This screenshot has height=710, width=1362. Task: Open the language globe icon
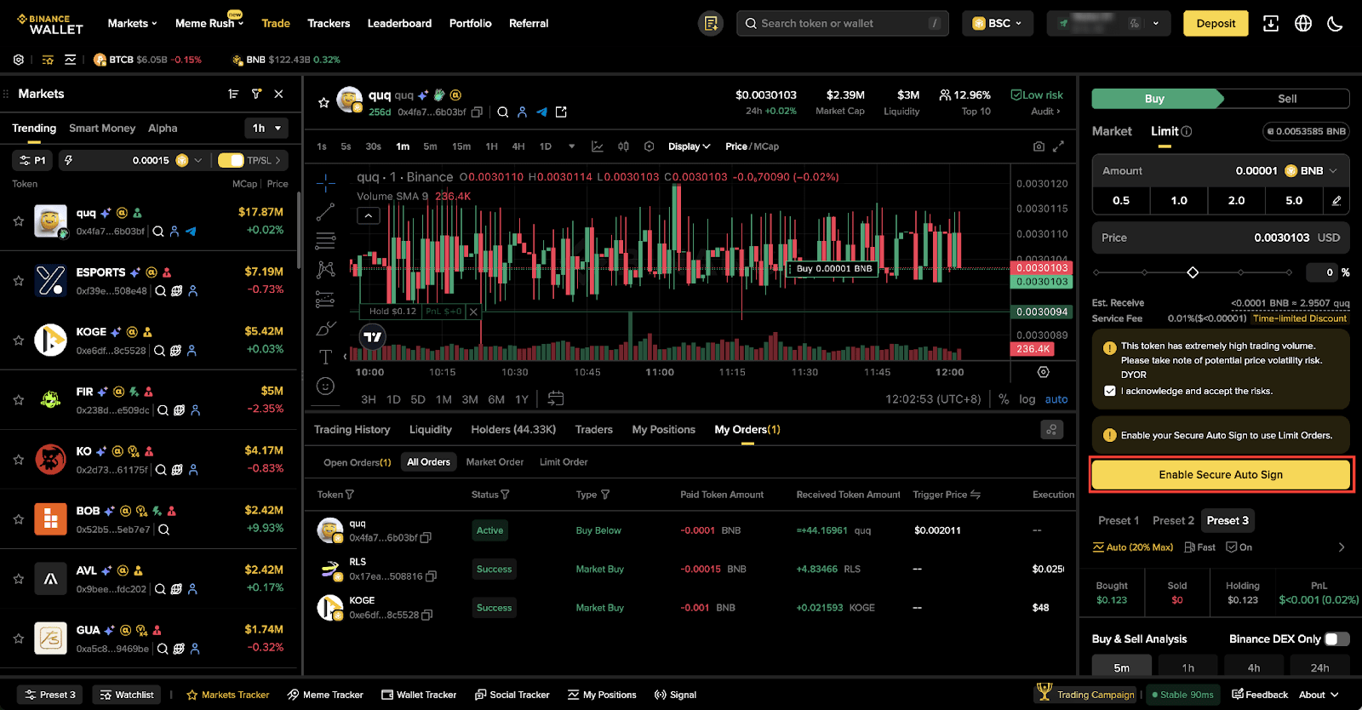[x=1303, y=24]
